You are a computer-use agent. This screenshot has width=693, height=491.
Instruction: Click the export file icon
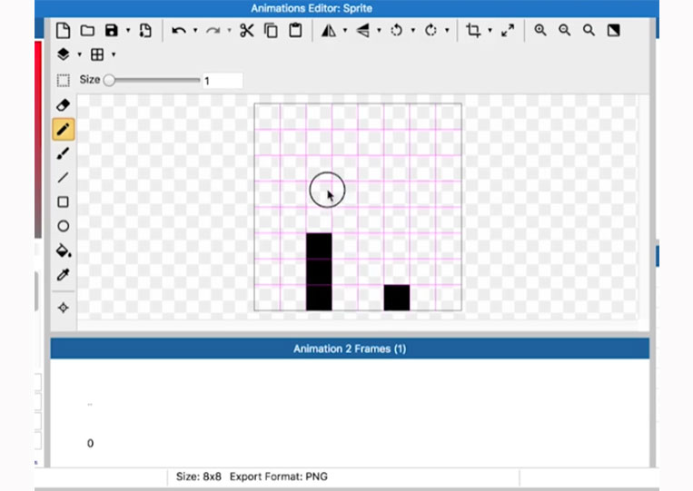[145, 31]
